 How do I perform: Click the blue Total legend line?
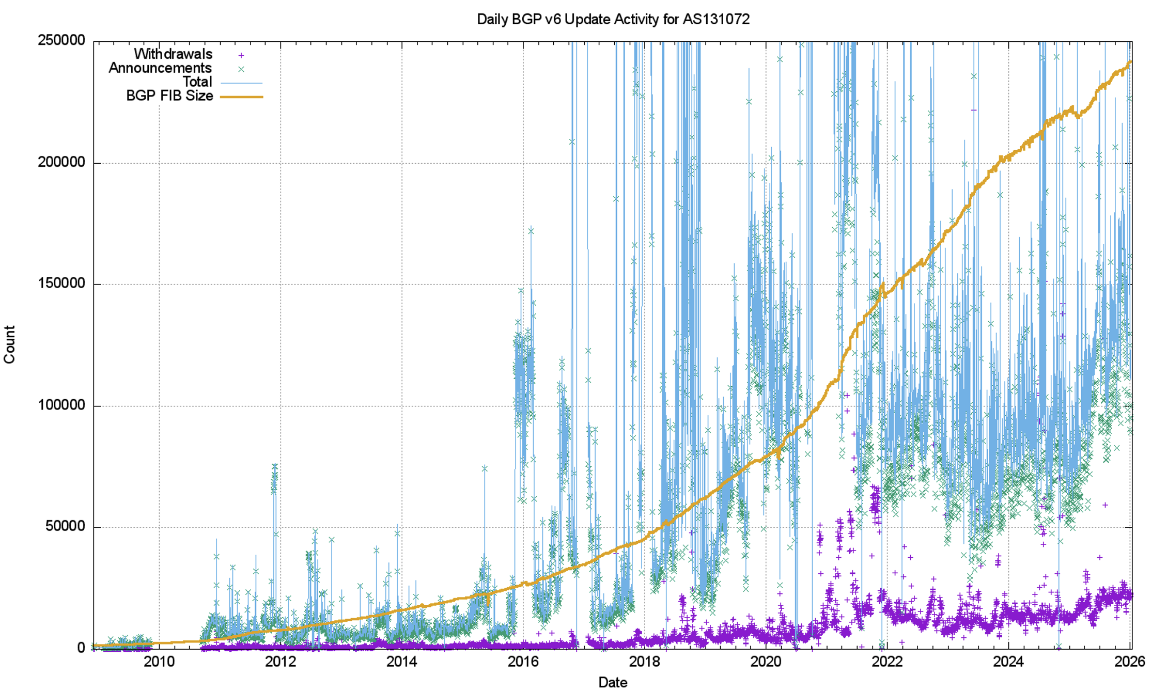click(x=241, y=83)
